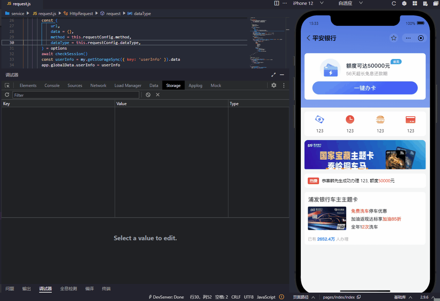The image size is (440, 301).
Task: Switch to the Network tab in debugger
Action: (x=98, y=85)
